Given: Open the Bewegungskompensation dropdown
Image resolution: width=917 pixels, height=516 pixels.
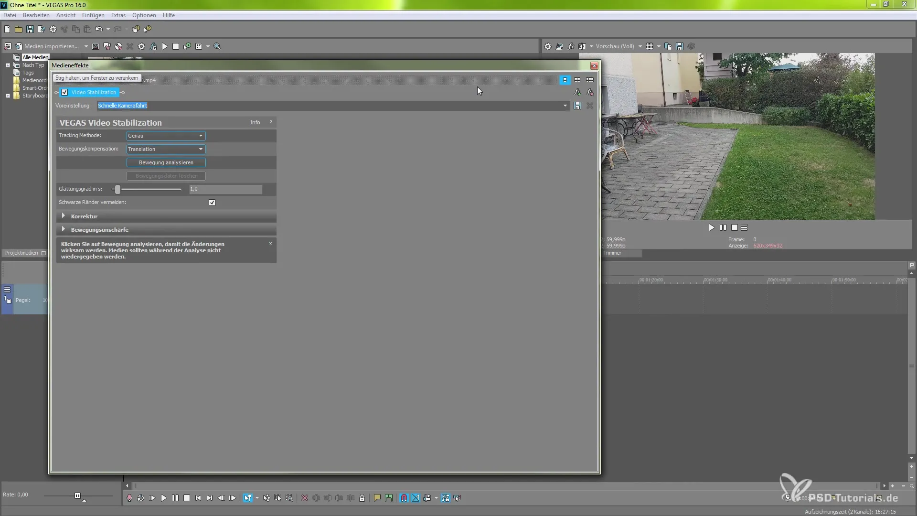Looking at the screenshot, I should (166, 149).
